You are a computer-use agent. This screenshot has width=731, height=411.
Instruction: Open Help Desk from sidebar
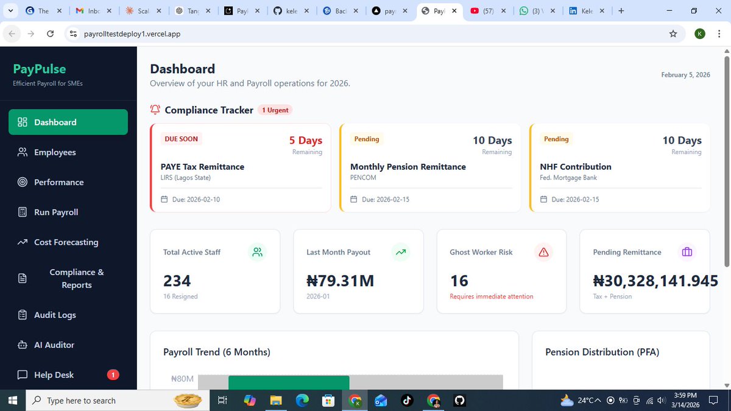coord(68,374)
